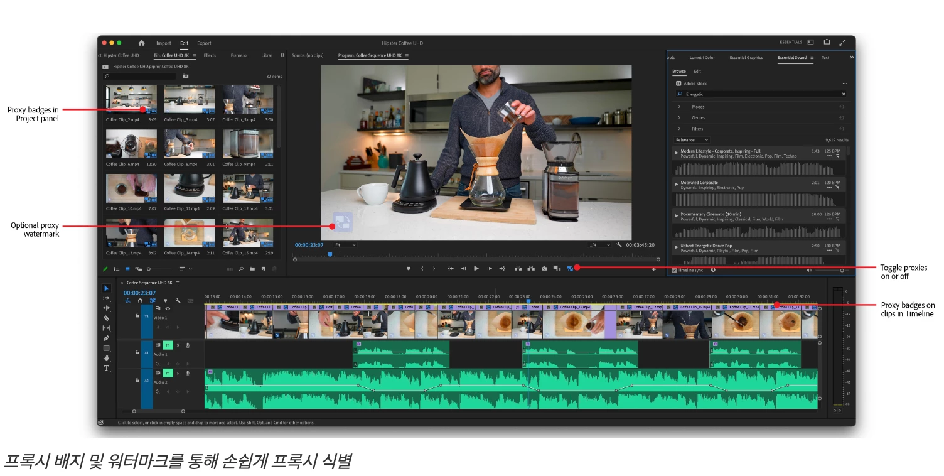Switch Project panel to freeform view

click(138, 269)
